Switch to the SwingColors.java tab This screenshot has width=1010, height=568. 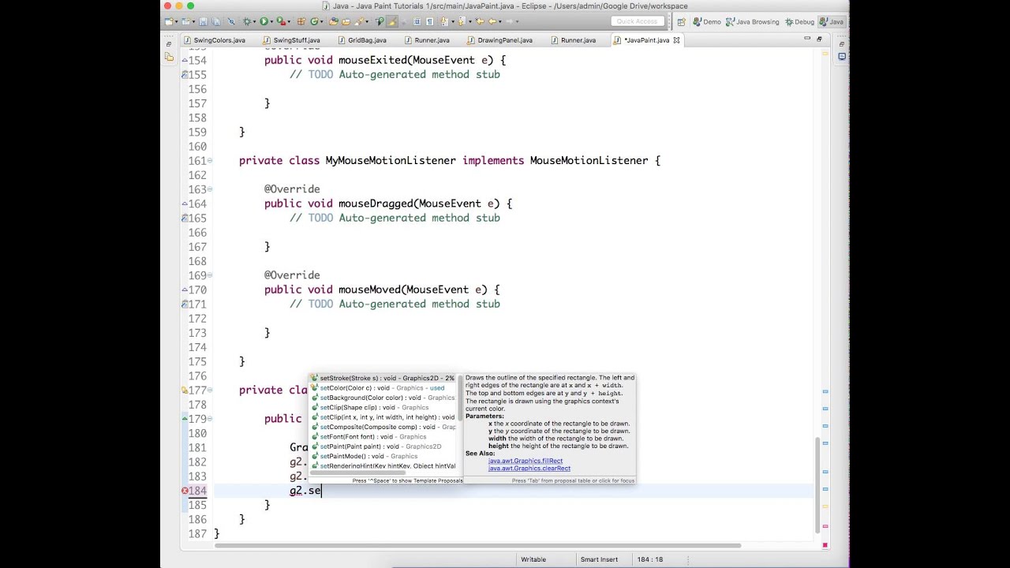[x=214, y=39]
